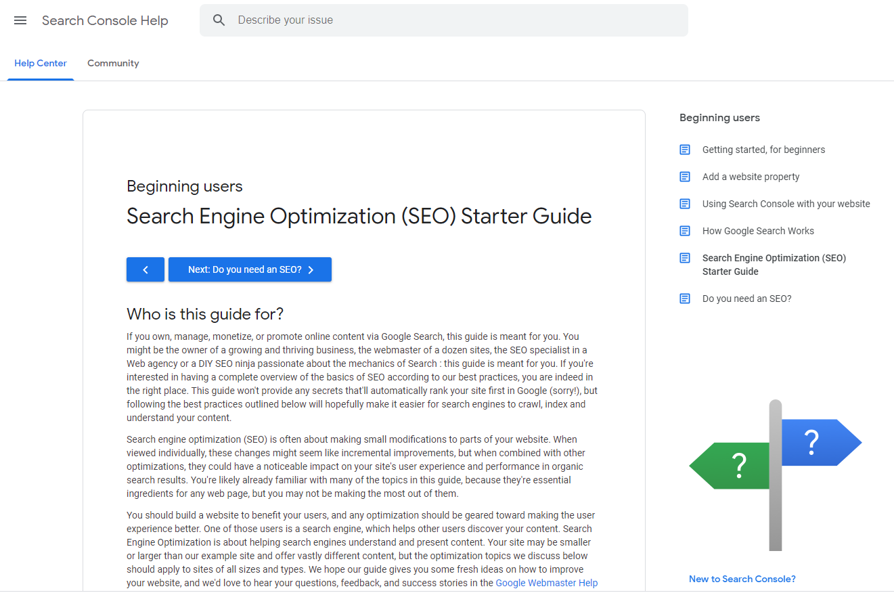
Task: Go to the previous article arrow button
Action: (x=146, y=269)
